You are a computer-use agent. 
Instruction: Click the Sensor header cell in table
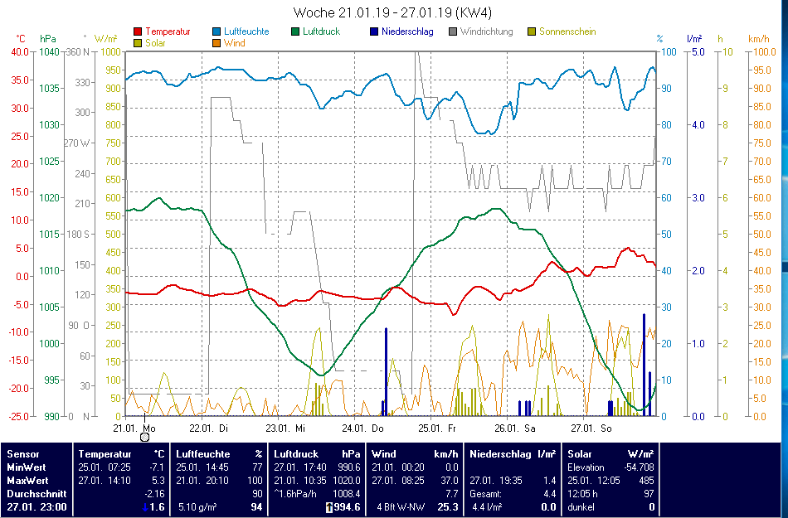pos(23,454)
